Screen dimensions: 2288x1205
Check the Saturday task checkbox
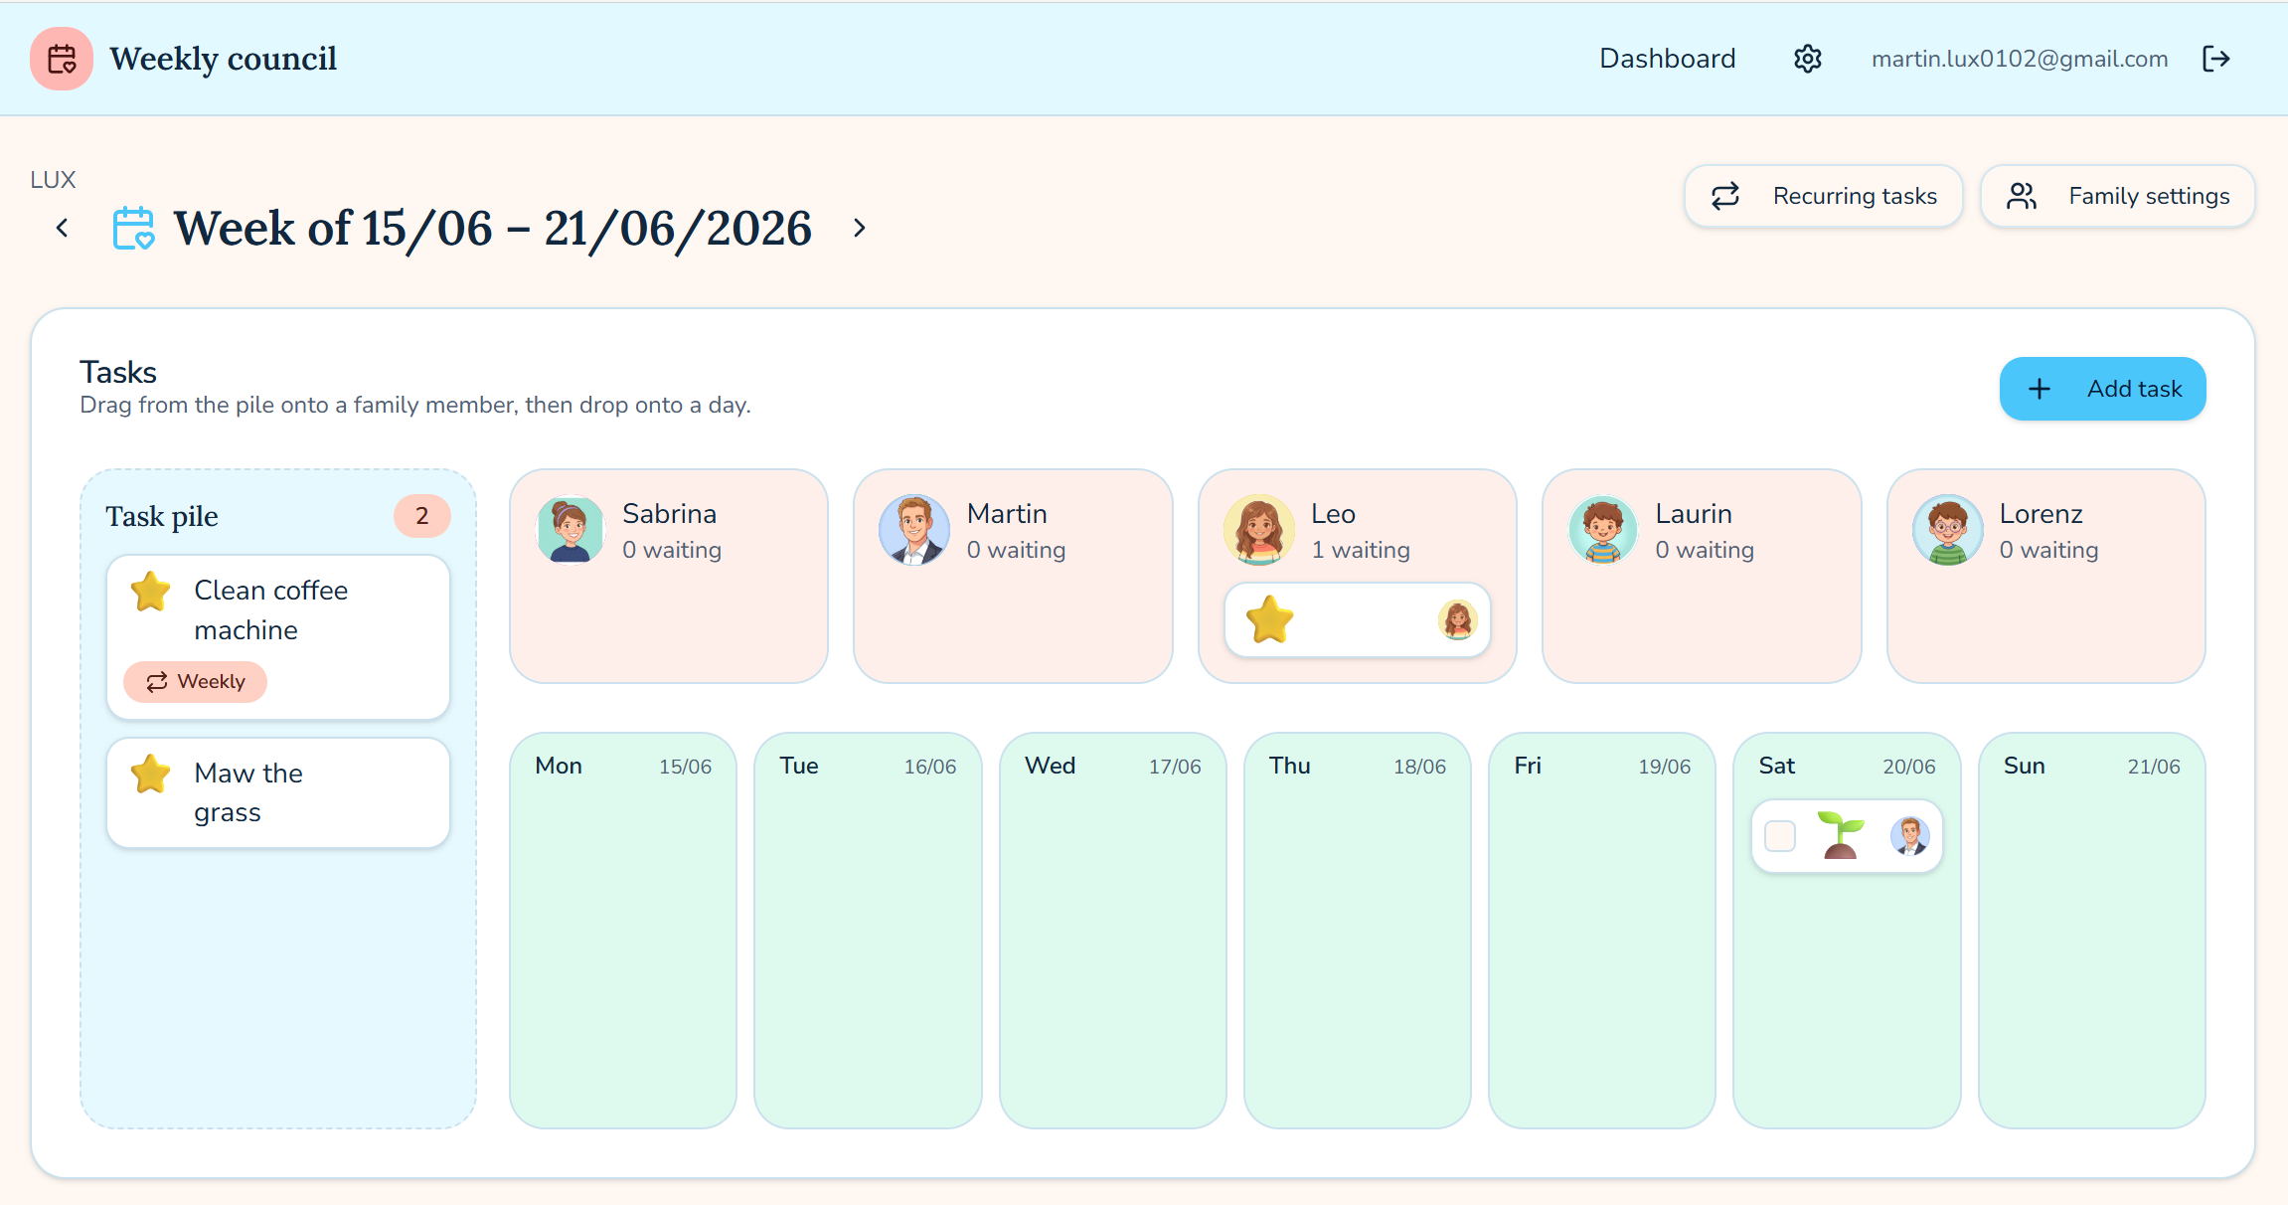click(1780, 836)
